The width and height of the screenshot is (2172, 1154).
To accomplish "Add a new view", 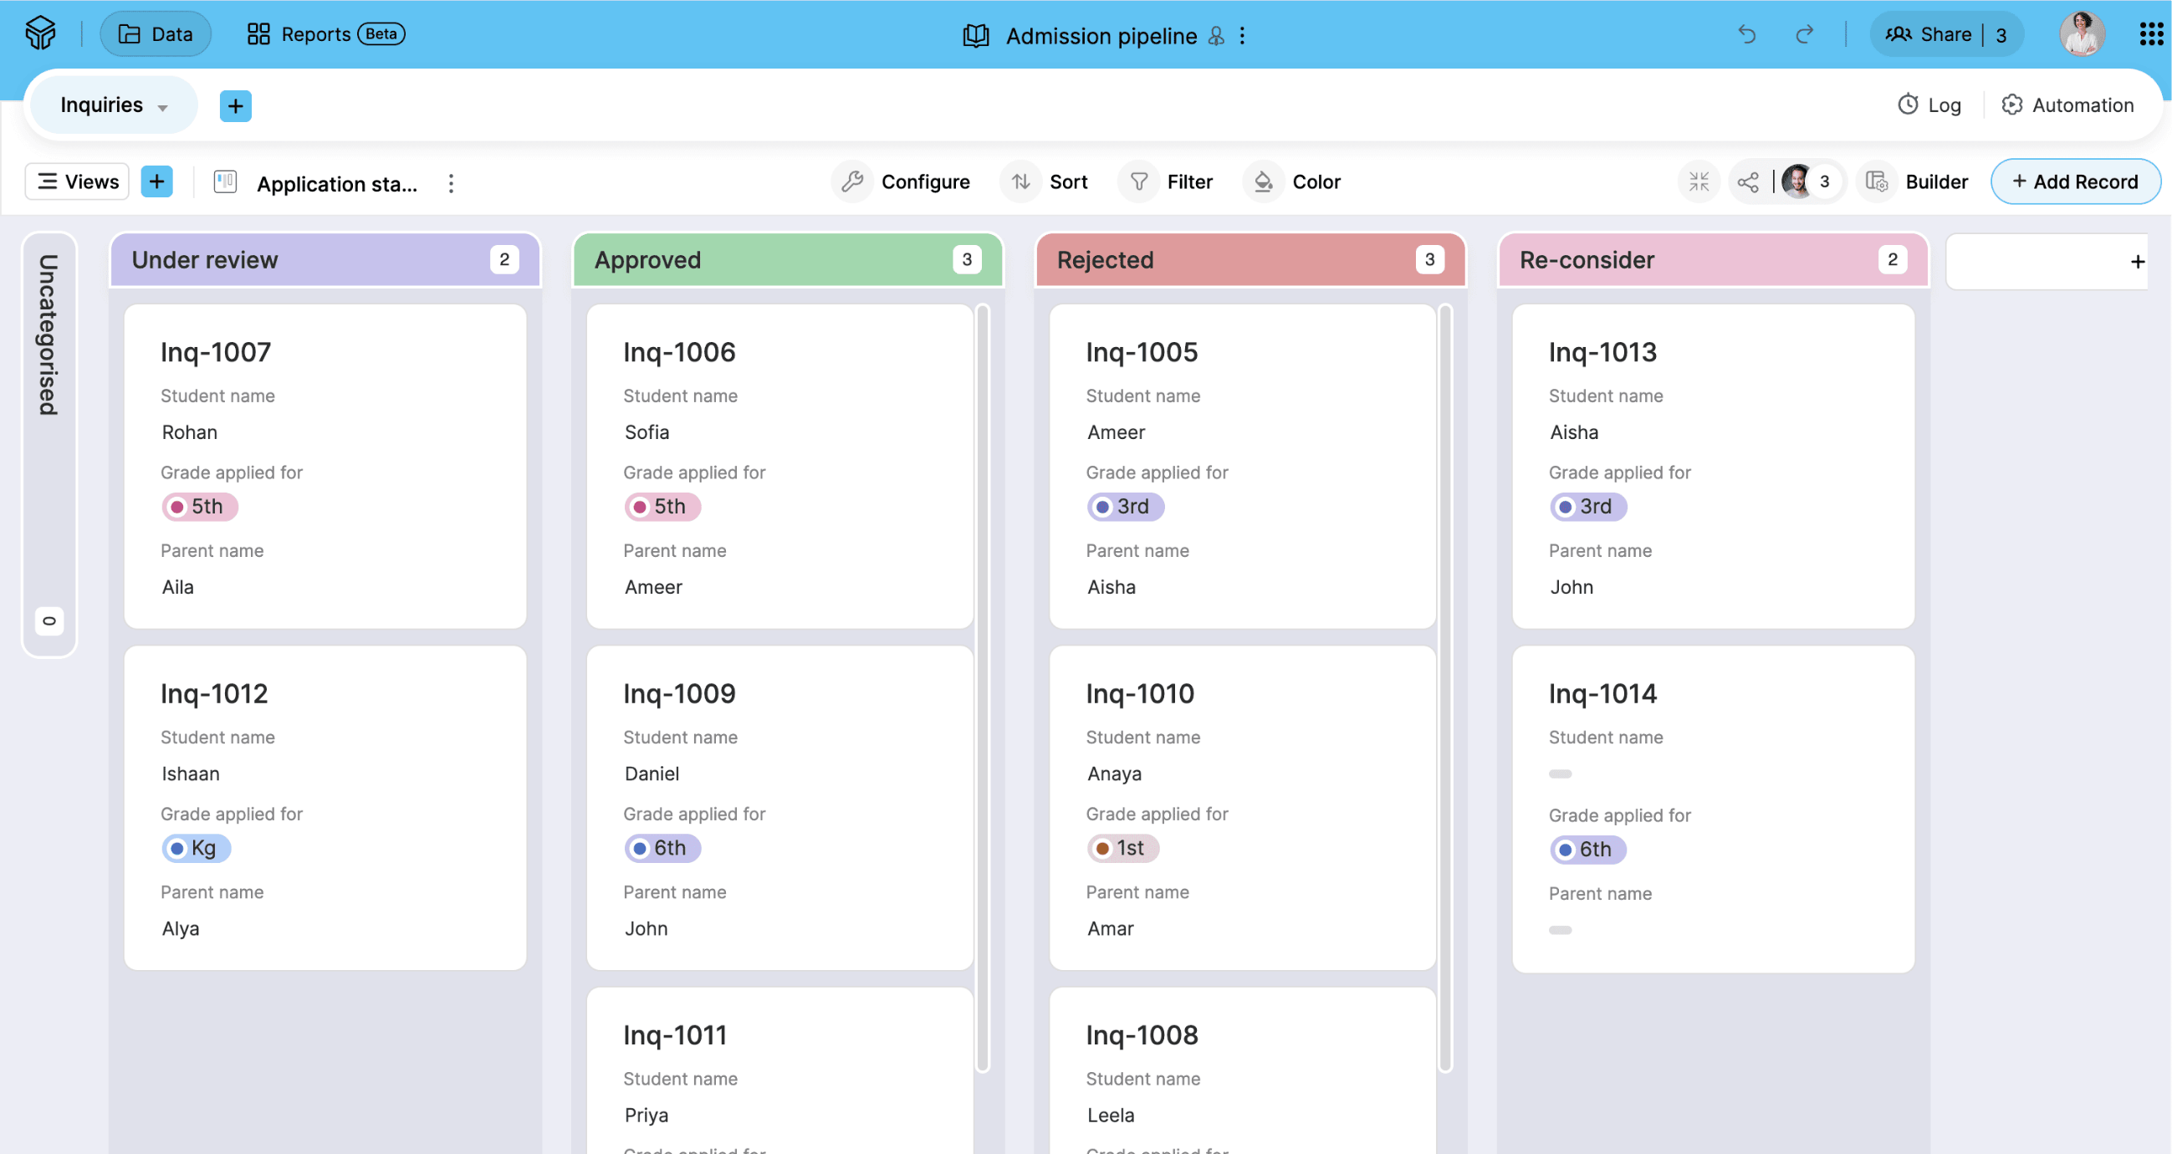I will coord(157,181).
